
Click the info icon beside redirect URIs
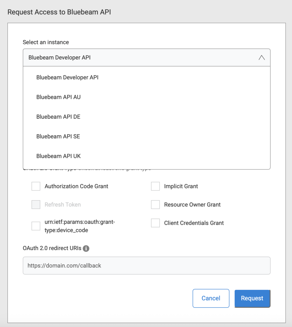click(86, 248)
